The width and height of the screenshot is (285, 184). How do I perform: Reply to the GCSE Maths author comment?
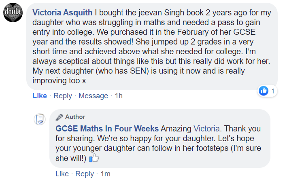pyautogui.click(x=85, y=174)
